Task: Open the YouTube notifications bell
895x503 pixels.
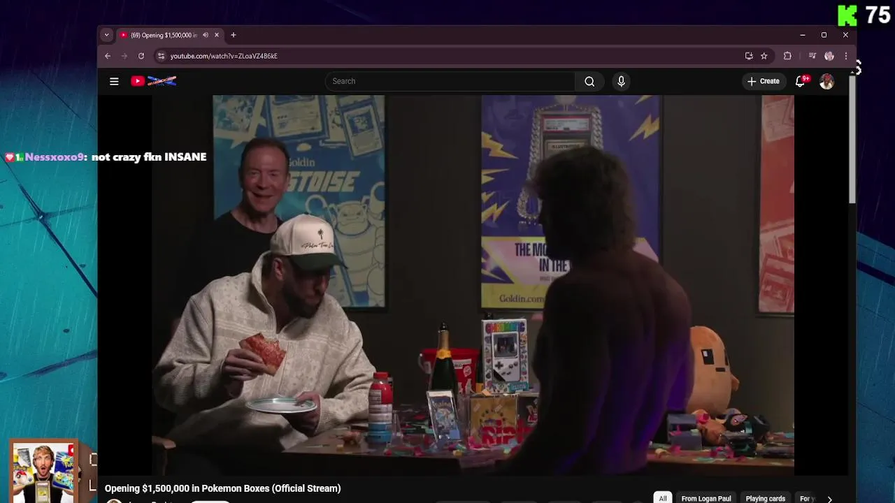Action: pyautogui.click(x=801, y=81)
